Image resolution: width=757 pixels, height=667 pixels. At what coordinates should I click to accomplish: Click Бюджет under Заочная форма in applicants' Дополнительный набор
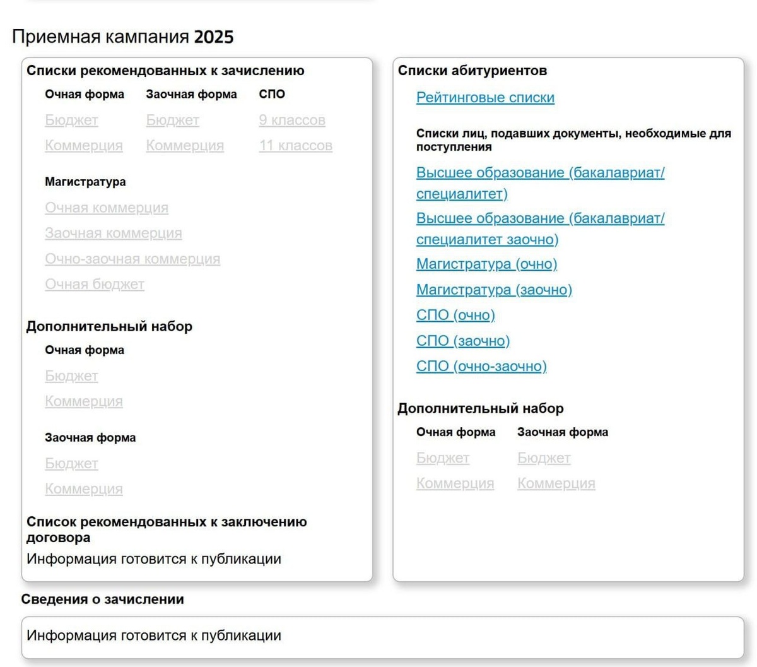[x=544, y=458]
